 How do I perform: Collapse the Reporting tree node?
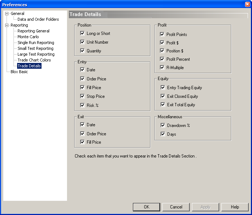tap(7, 25)
